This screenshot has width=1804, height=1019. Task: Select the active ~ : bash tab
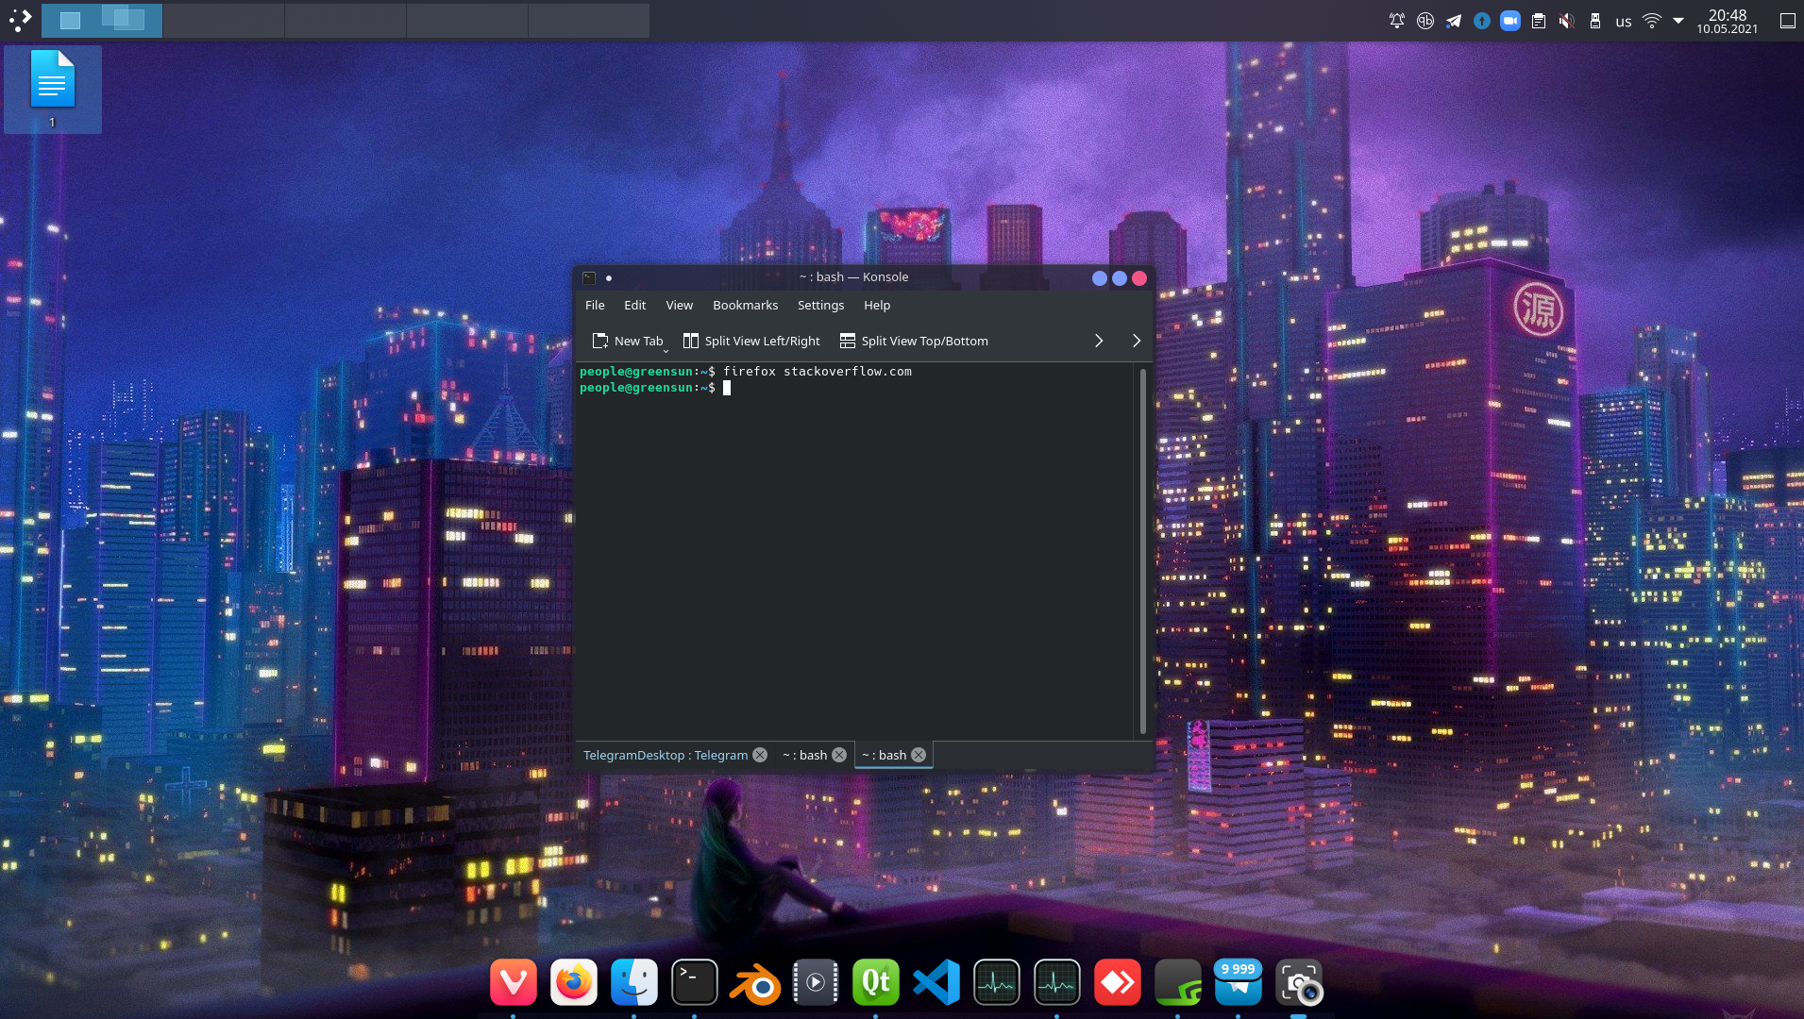click(x=884, y=755)
